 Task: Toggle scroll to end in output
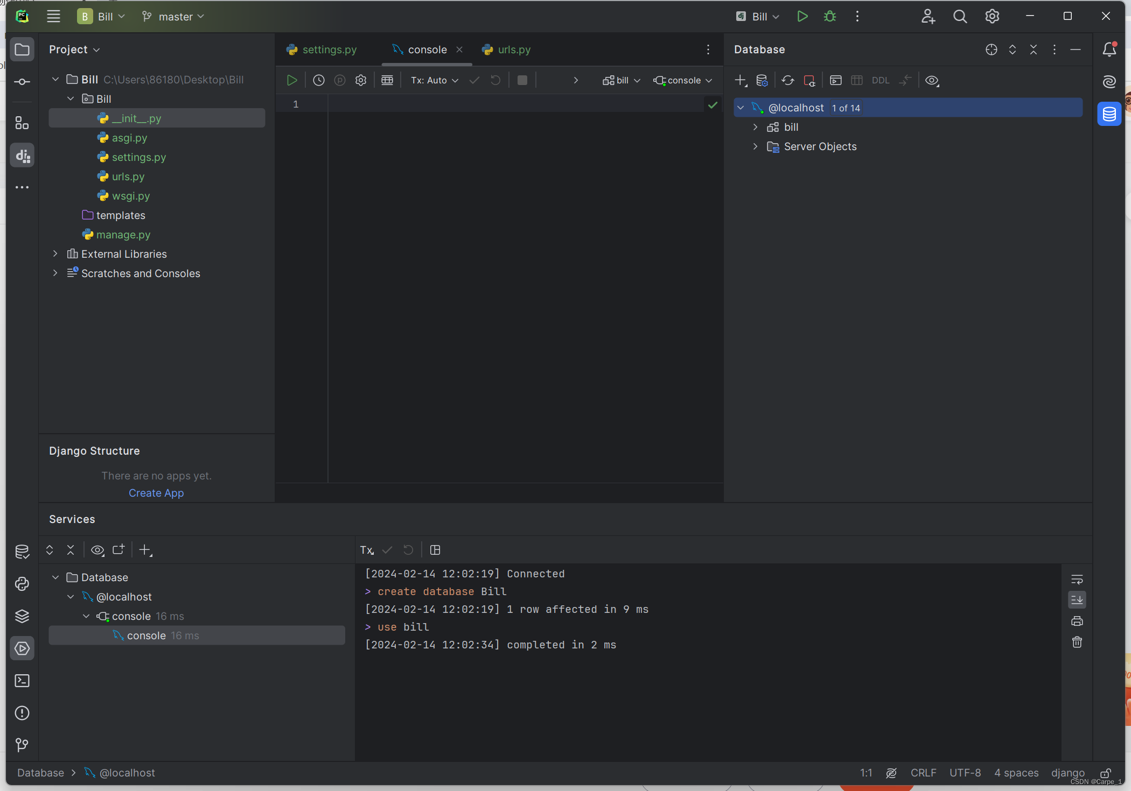[1077, 599]
